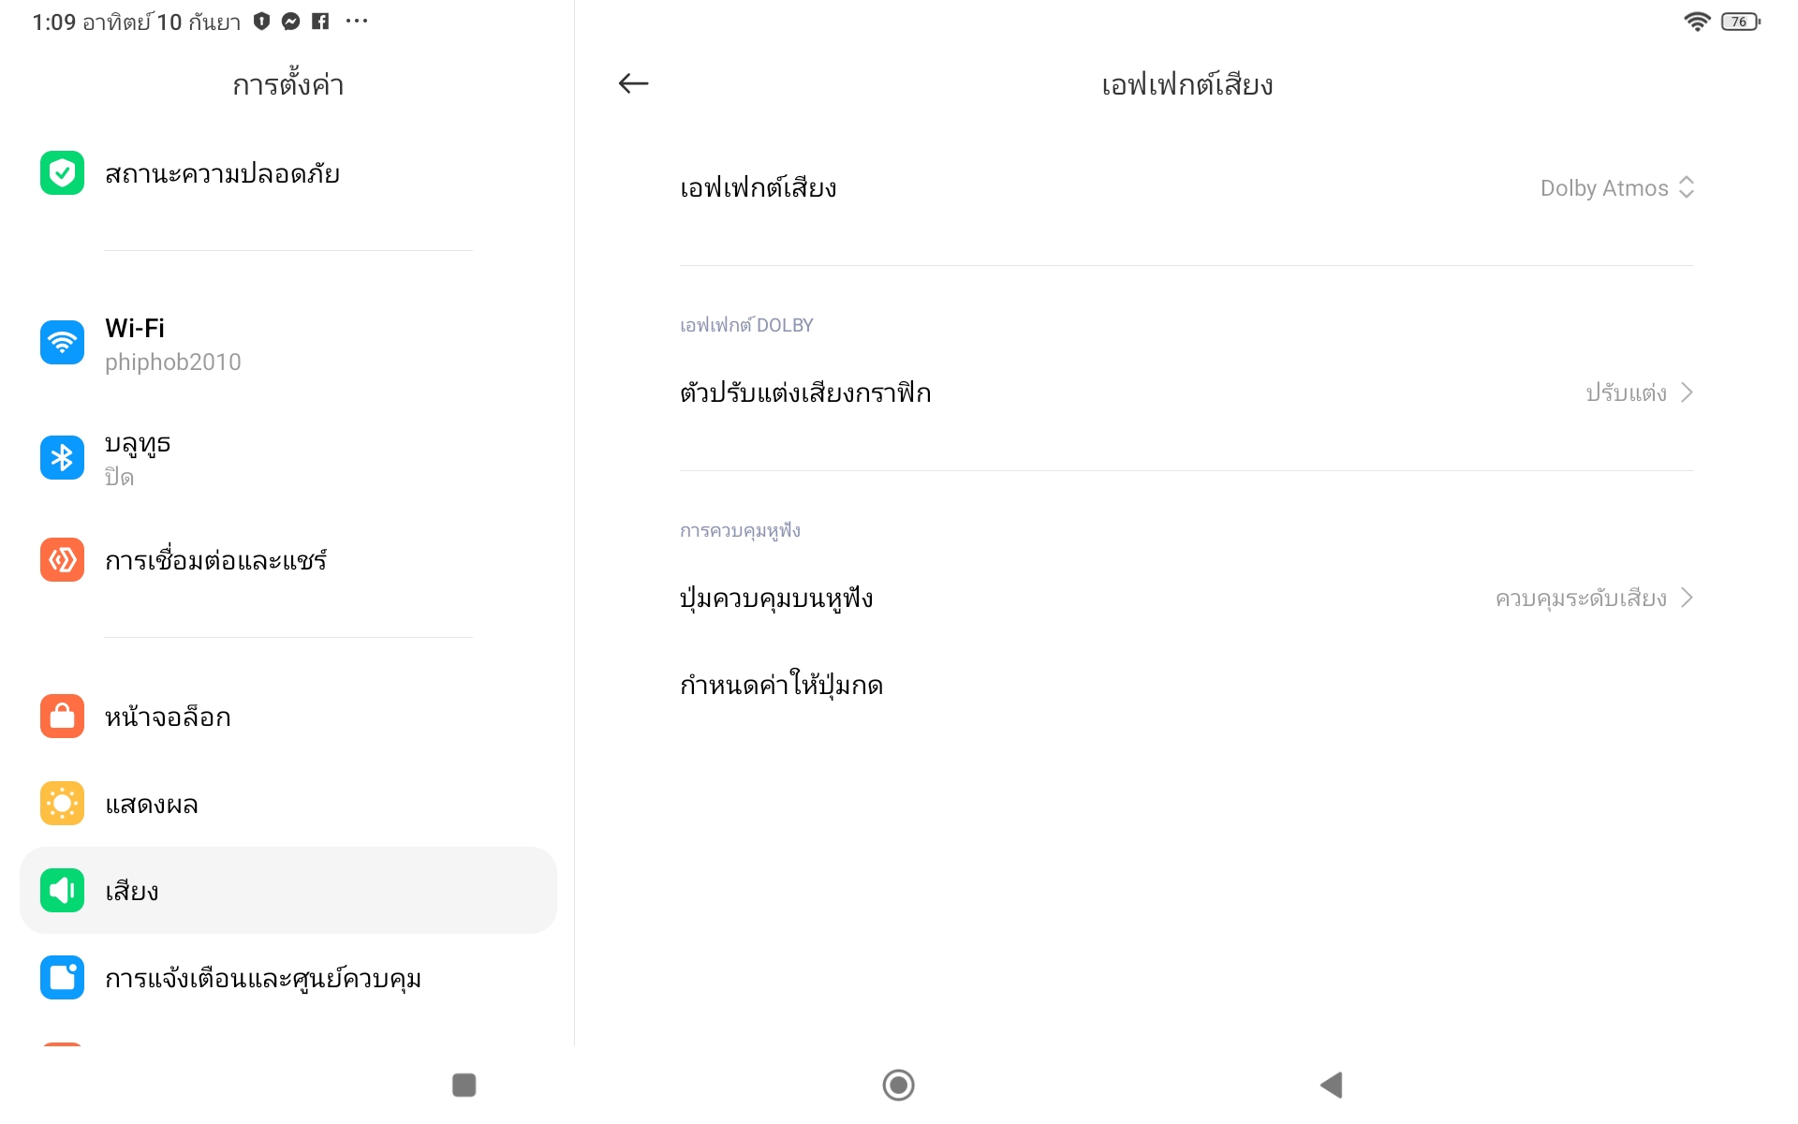This screenshot has width=1798, height=1124.
Task: Tap the Android home button
Action: [899, 1086]
